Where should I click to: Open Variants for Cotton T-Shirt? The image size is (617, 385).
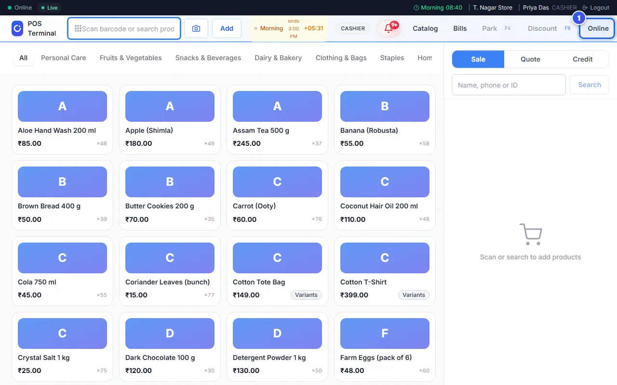coord(414,295)
